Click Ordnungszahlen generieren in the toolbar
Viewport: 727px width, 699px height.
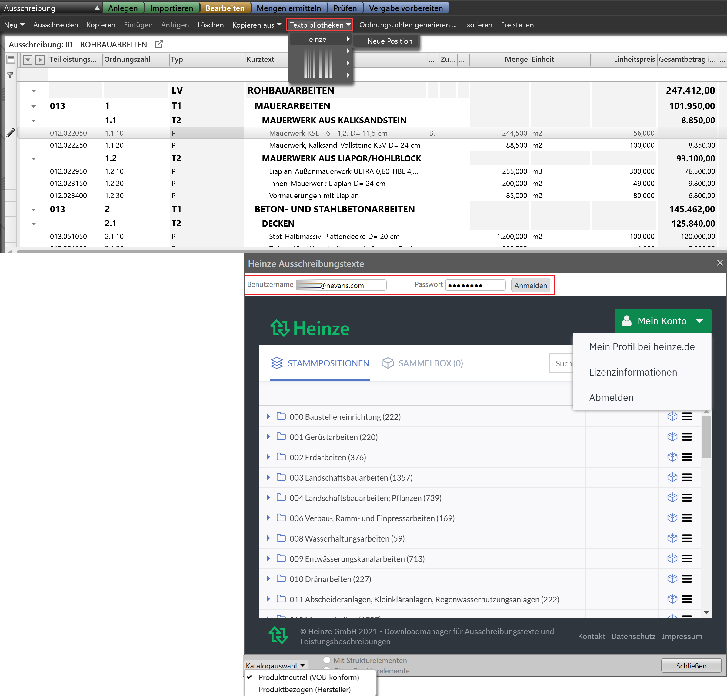click(408, 25)
